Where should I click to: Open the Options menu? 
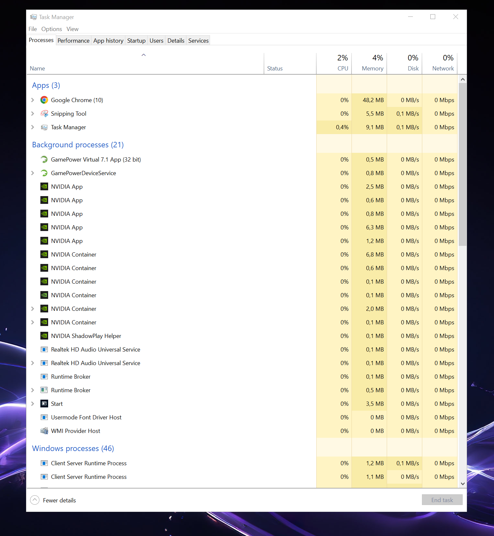[x=52, y=29]
